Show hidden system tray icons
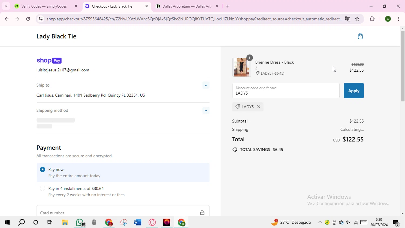 [320, 222]
